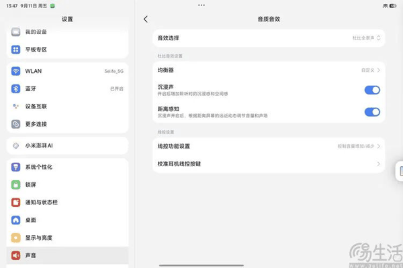Open WLAN settings via Wi-Fi icon

(x=15, y=71)
